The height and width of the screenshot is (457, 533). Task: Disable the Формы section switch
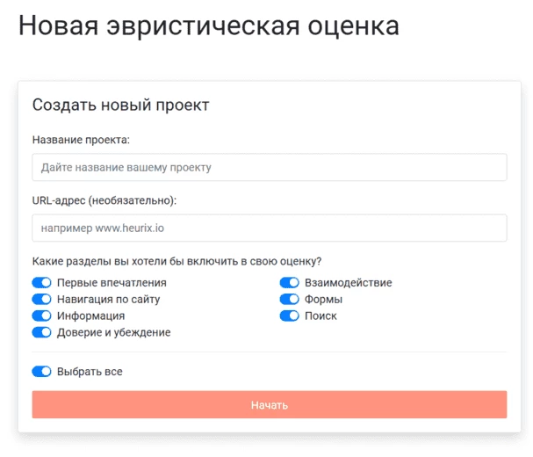(289, 299)
